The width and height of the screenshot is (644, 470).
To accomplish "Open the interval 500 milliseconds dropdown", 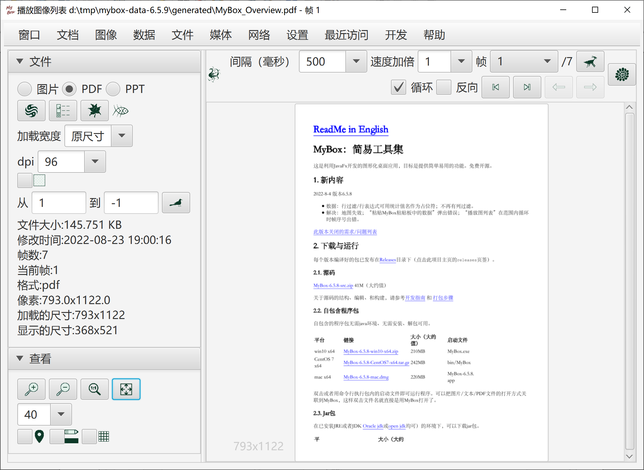I will (356, 62).
